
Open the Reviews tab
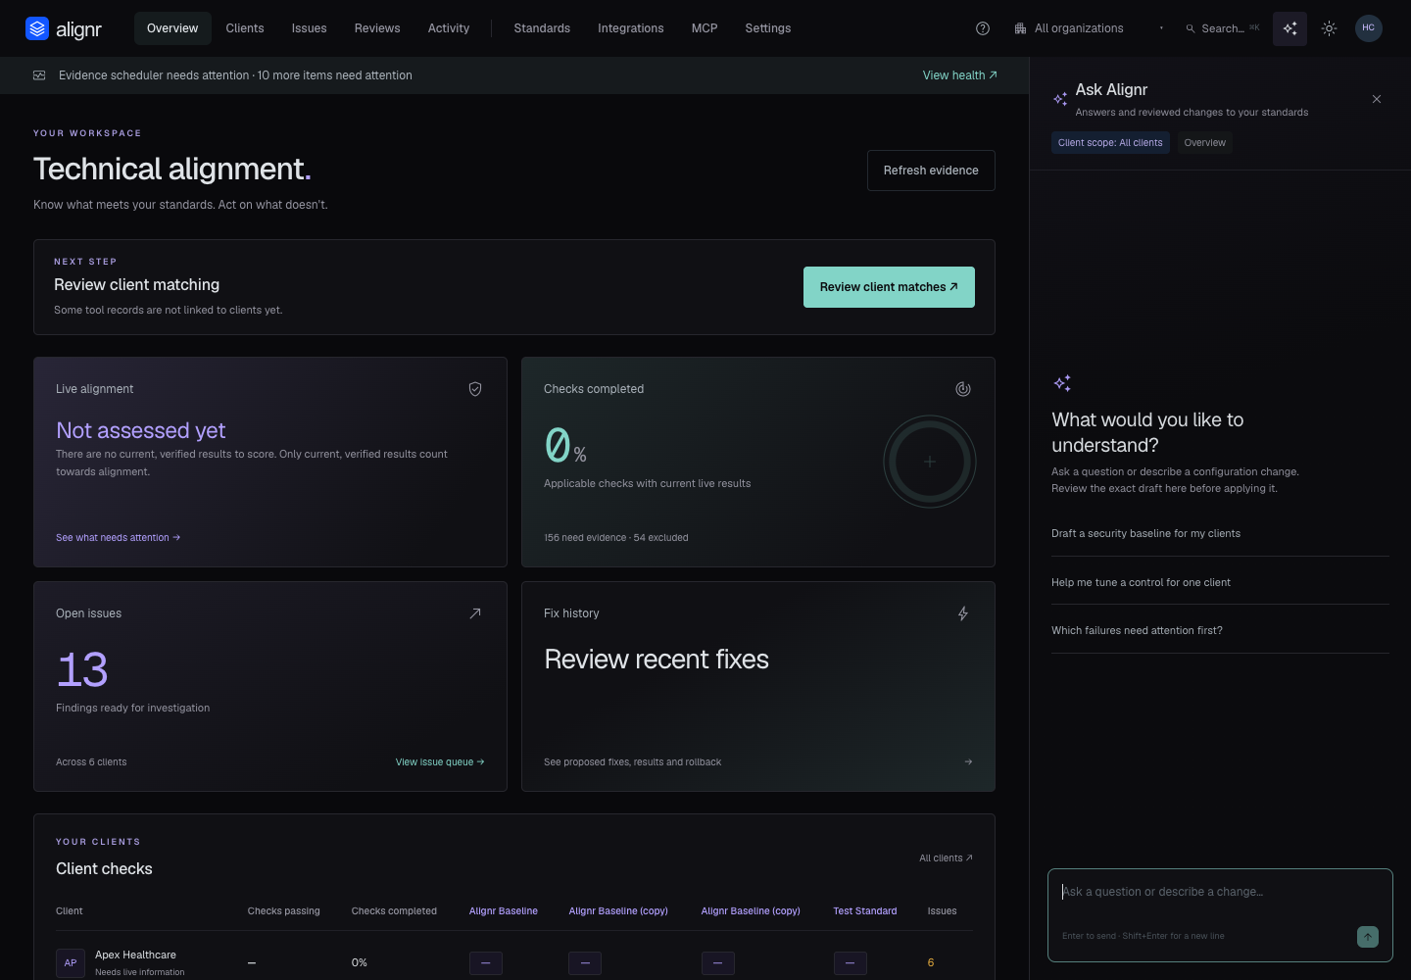(377, 28)
